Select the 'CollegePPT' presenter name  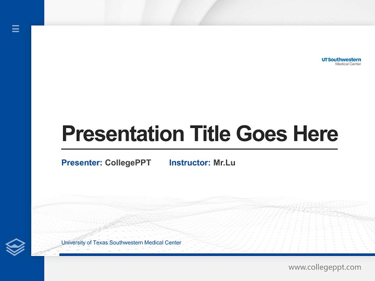tap(128, 163)
